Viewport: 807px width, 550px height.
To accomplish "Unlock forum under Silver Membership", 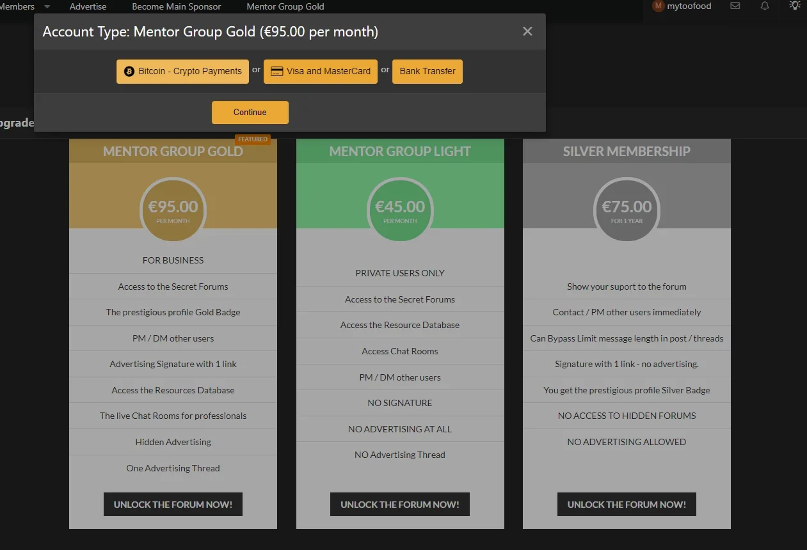I will (x=627, y=504).
